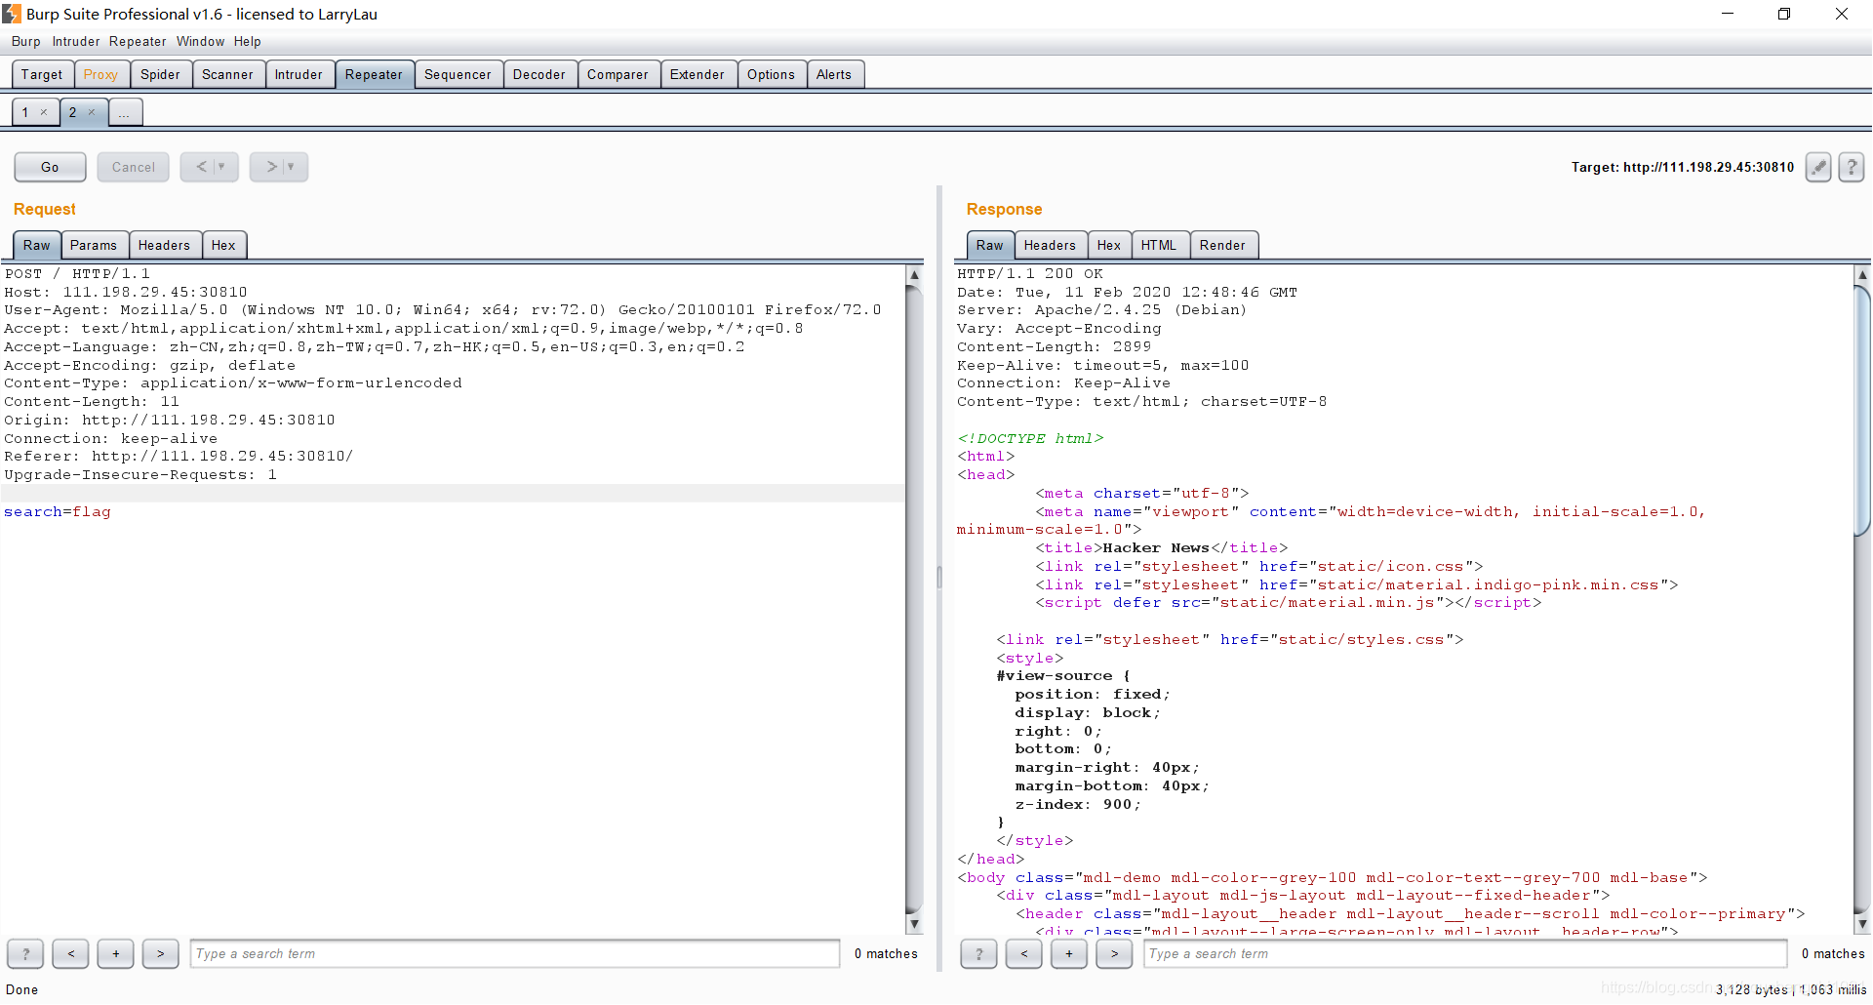Switch to the Spider tab

(x=160, y=74)
